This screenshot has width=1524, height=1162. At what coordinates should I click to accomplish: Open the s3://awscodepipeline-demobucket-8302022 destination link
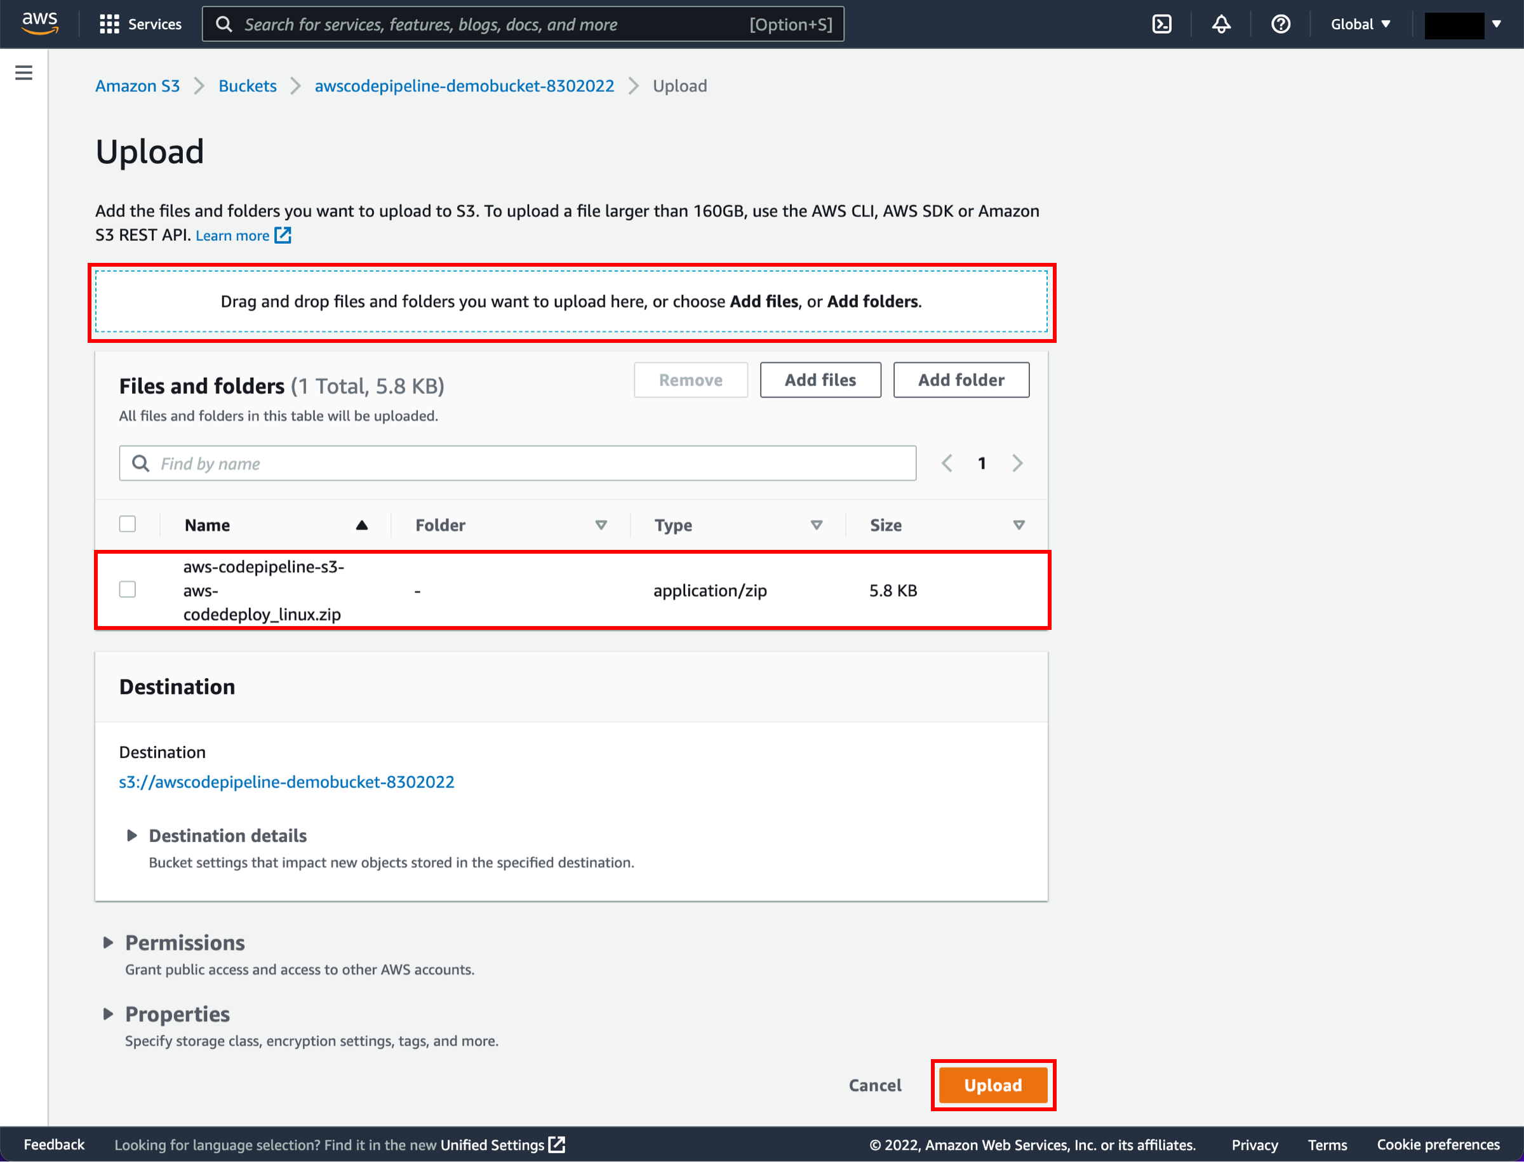(286, 782)
